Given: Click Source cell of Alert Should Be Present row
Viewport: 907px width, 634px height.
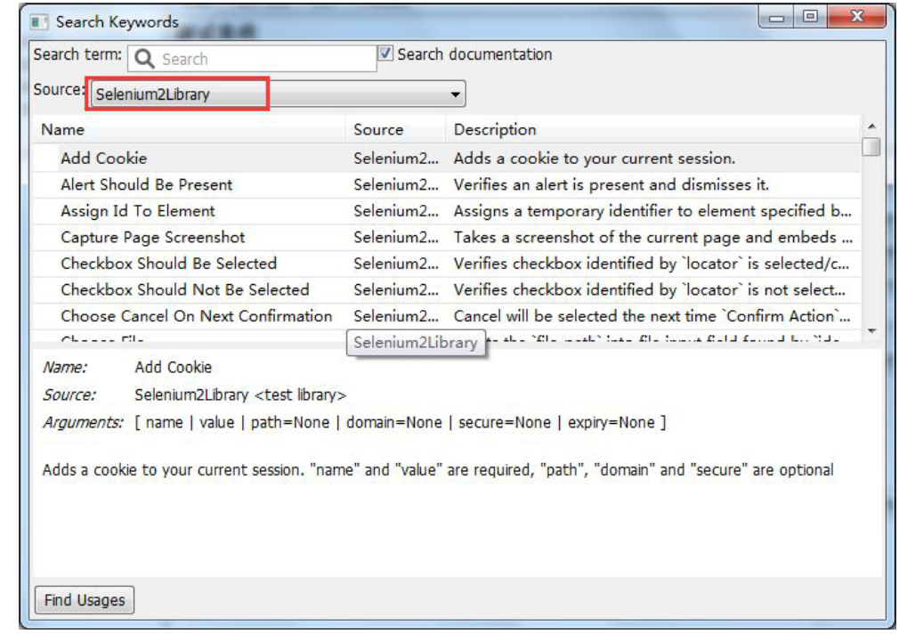Looking at the screenshot, I should [396, 184].
